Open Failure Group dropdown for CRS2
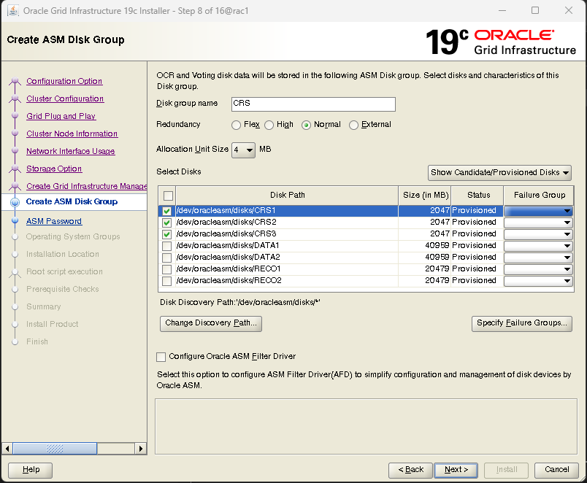This screenshot has height=483, width=587. click(x=538, y=223)
